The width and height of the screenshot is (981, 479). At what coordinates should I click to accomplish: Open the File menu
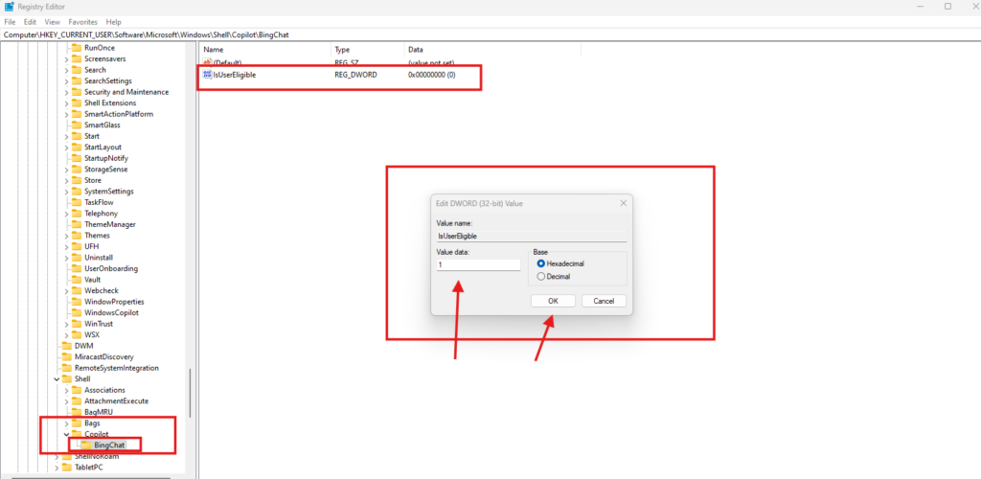click(x=10, y=22)
